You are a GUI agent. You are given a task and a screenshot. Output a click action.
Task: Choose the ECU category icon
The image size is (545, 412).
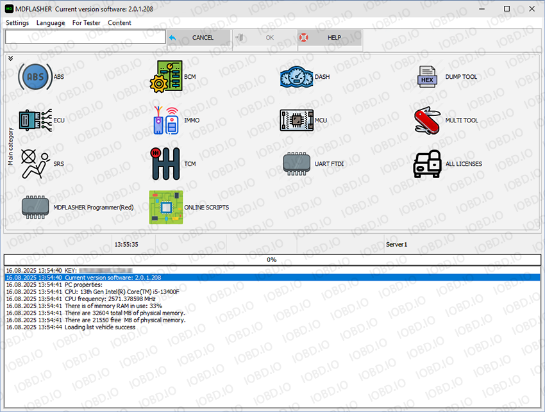tap(35, 120)
